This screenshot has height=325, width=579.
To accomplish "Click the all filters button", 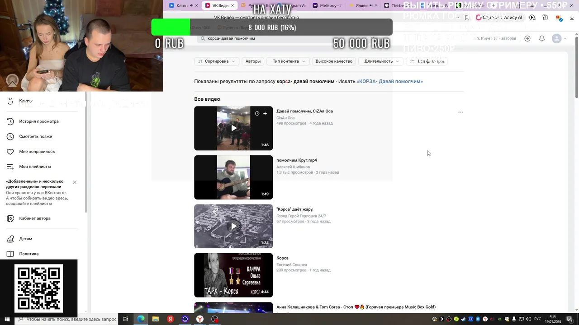I will coord(427,61).
